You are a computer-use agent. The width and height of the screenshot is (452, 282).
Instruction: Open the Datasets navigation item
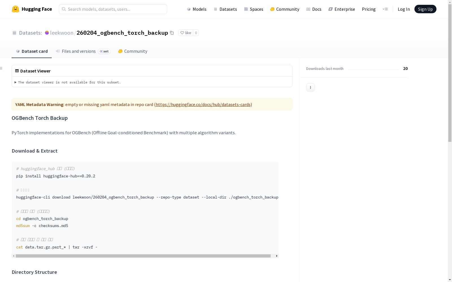point(225,9)
